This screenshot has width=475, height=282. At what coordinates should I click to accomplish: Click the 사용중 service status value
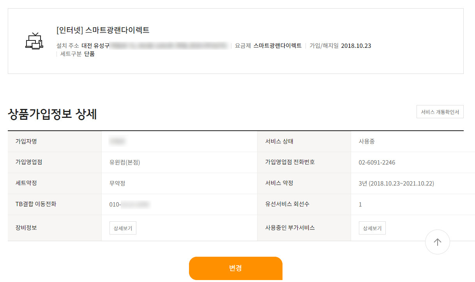tap(367, 142)
